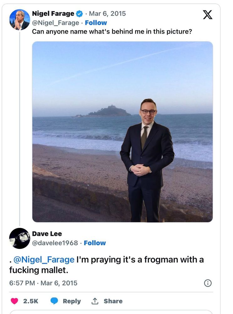Click the Share arrow icon

point(95,301)
